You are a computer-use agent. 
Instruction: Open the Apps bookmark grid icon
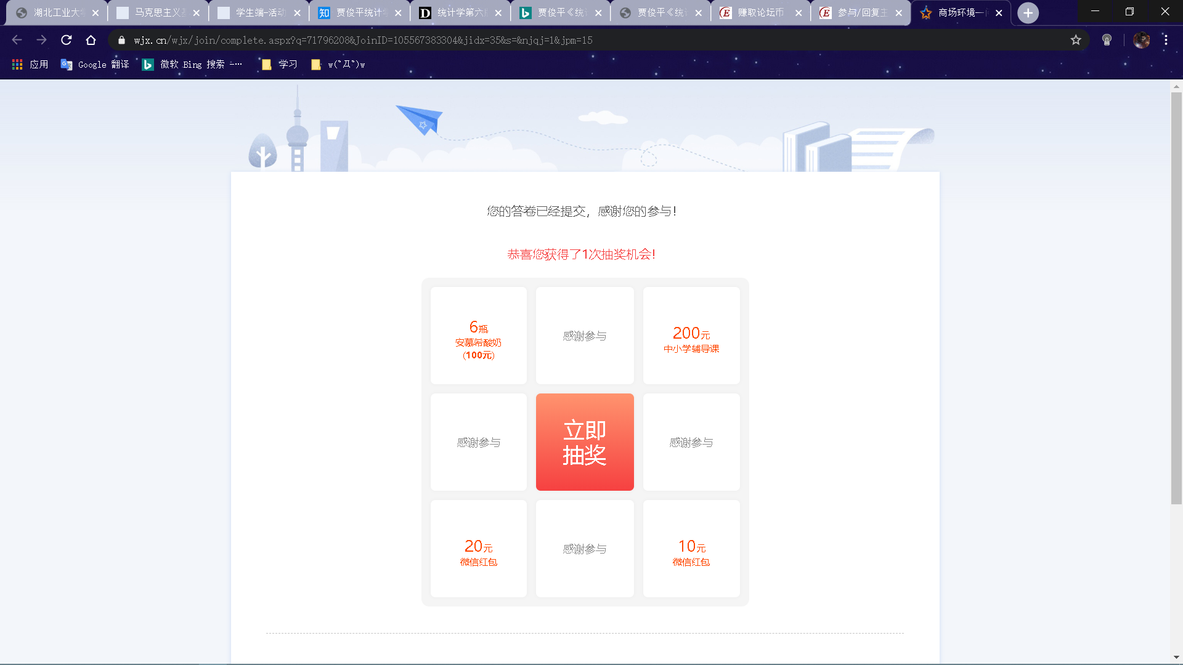point(17,65)
